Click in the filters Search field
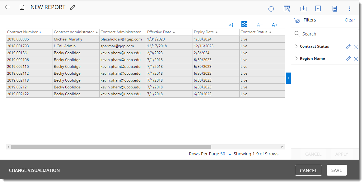This screenshot has width=364, height=184. [x=326, y=34]
